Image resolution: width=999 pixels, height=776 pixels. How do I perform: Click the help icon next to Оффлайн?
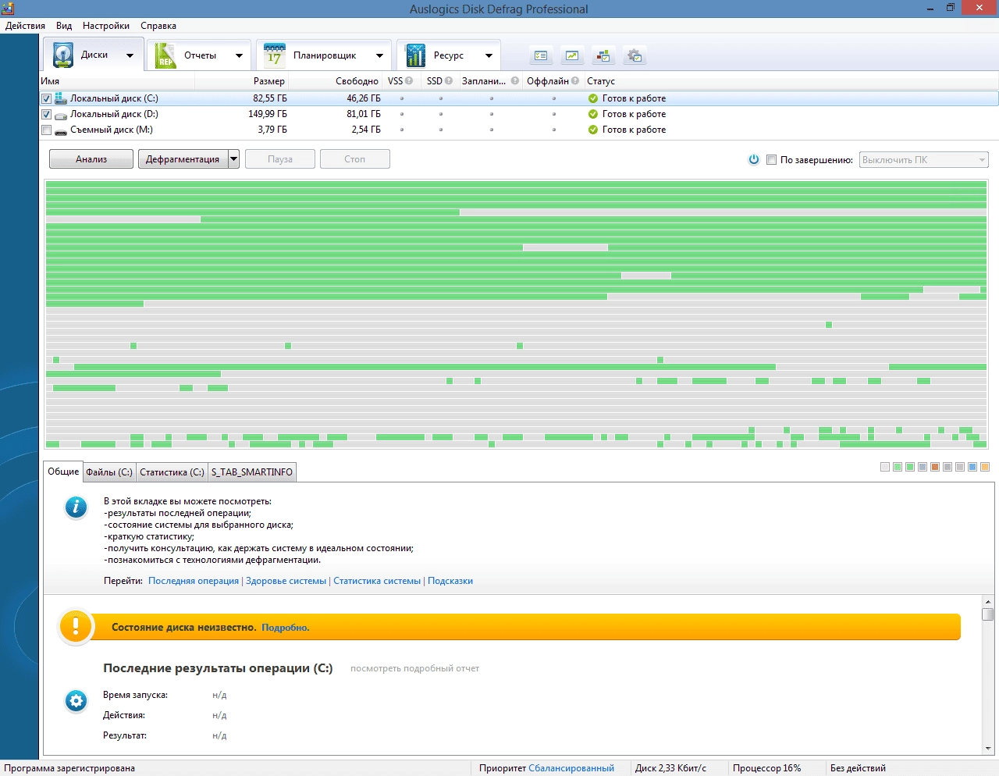tap(575, 80)
